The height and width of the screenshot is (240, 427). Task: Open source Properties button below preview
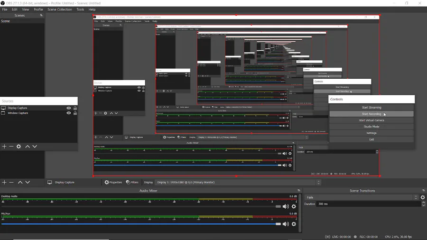[x=113, y=182]
